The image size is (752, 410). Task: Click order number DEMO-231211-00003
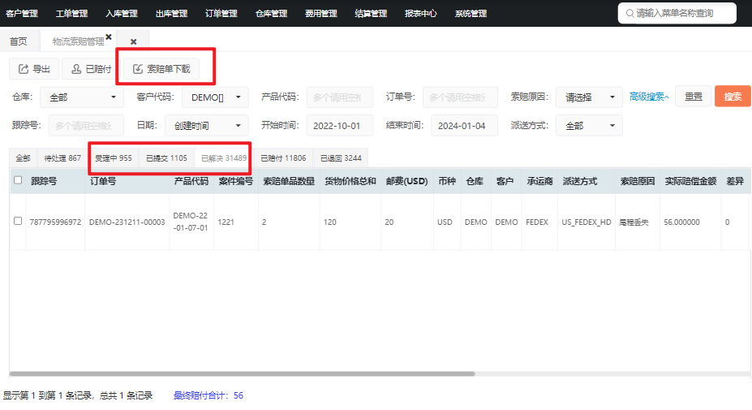tap(127, 222)
